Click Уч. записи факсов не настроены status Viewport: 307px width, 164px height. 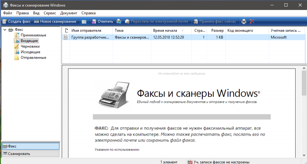click(222, 162)
